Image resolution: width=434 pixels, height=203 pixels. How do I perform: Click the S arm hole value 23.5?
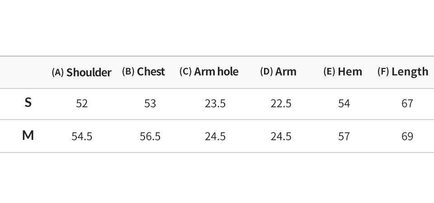coord(215,104)
